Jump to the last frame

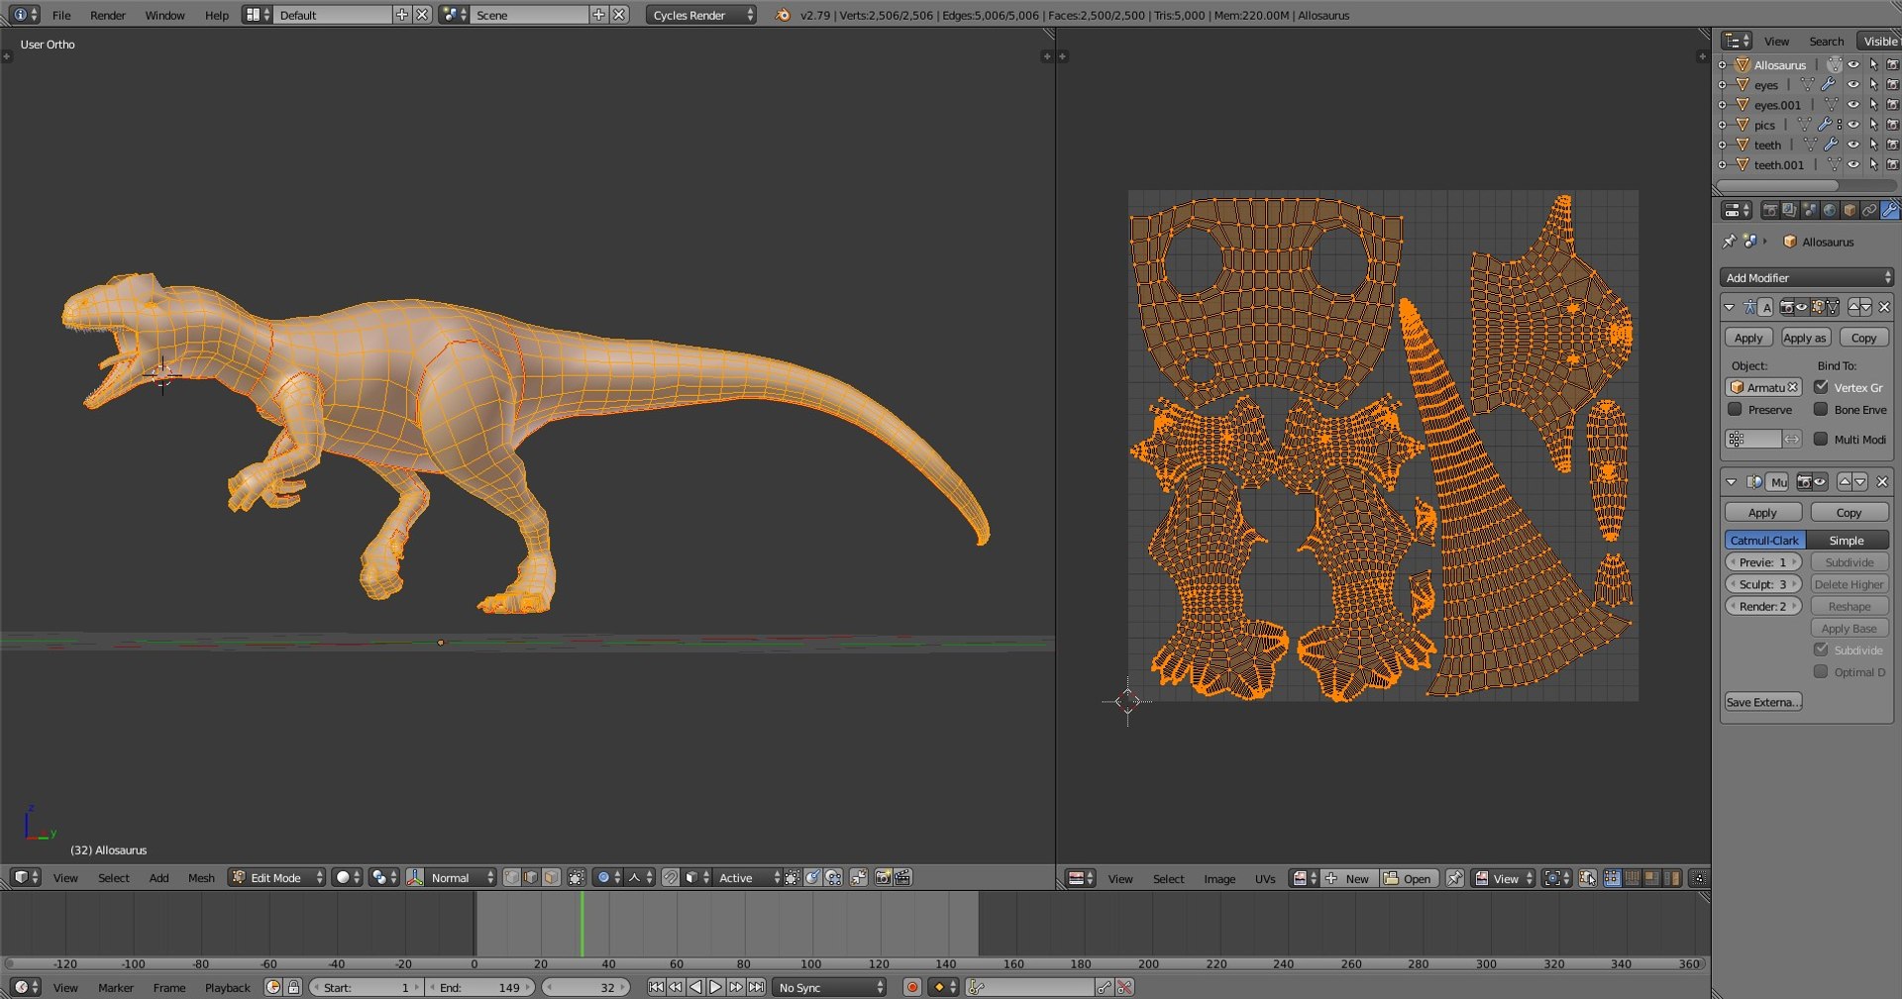[x=757, y=987]
